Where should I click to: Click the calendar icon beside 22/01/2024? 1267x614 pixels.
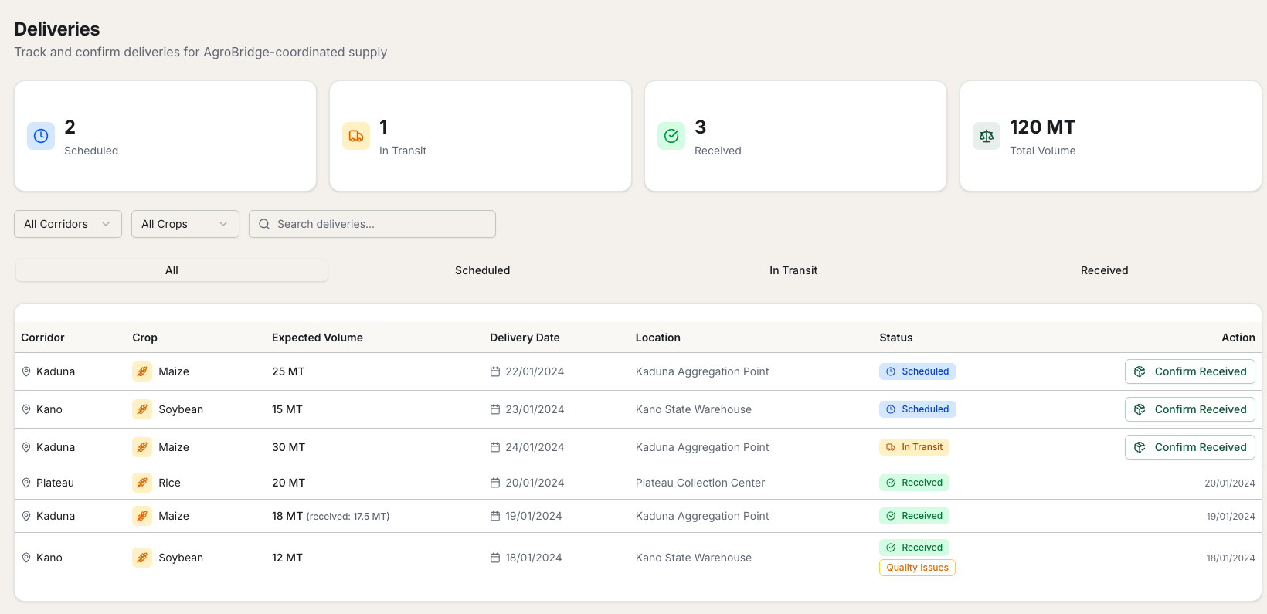pos(495,371)
